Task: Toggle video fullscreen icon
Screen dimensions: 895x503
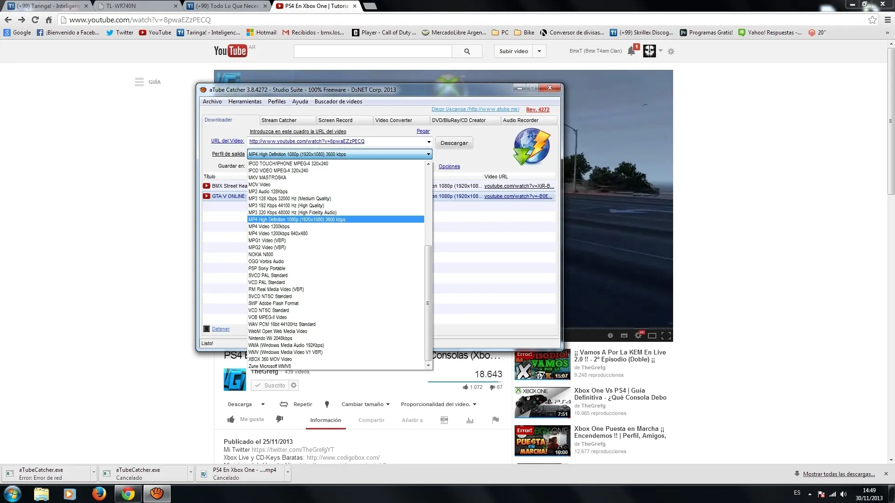Action: click(x=666, y=335)
